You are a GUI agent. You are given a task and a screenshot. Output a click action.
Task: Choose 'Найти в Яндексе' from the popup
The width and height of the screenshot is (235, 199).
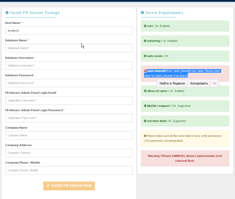[x=172, y=83]
